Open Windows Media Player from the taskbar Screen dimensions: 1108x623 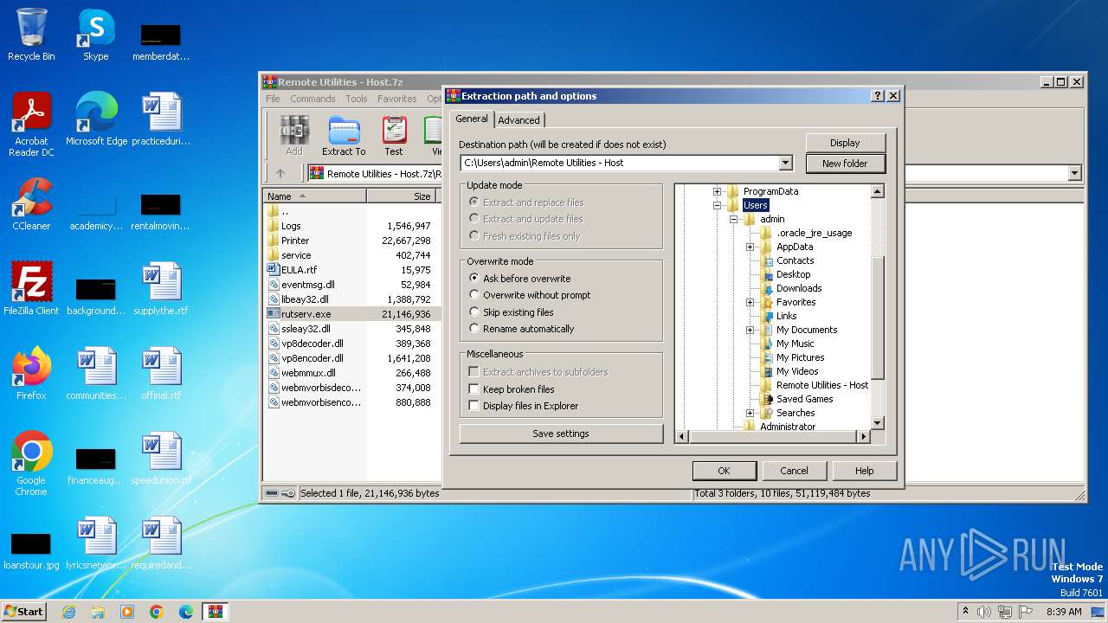(127, 612)
